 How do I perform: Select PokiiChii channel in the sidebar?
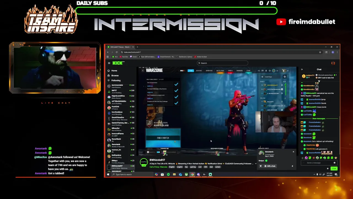pyautogui.click(x=121, y=108)
